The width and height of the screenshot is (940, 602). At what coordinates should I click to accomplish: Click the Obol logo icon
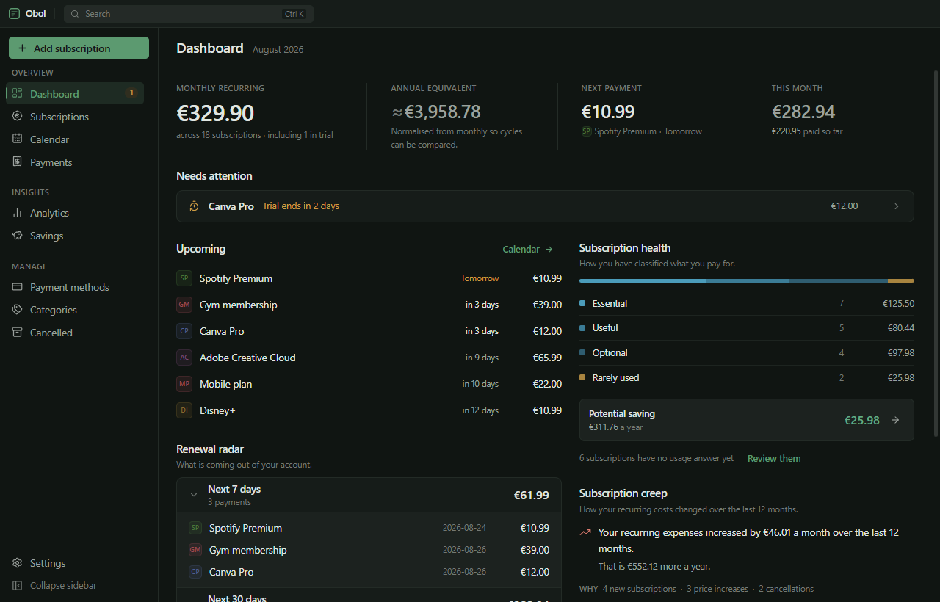pyautogui.click(x=15, y=13)
